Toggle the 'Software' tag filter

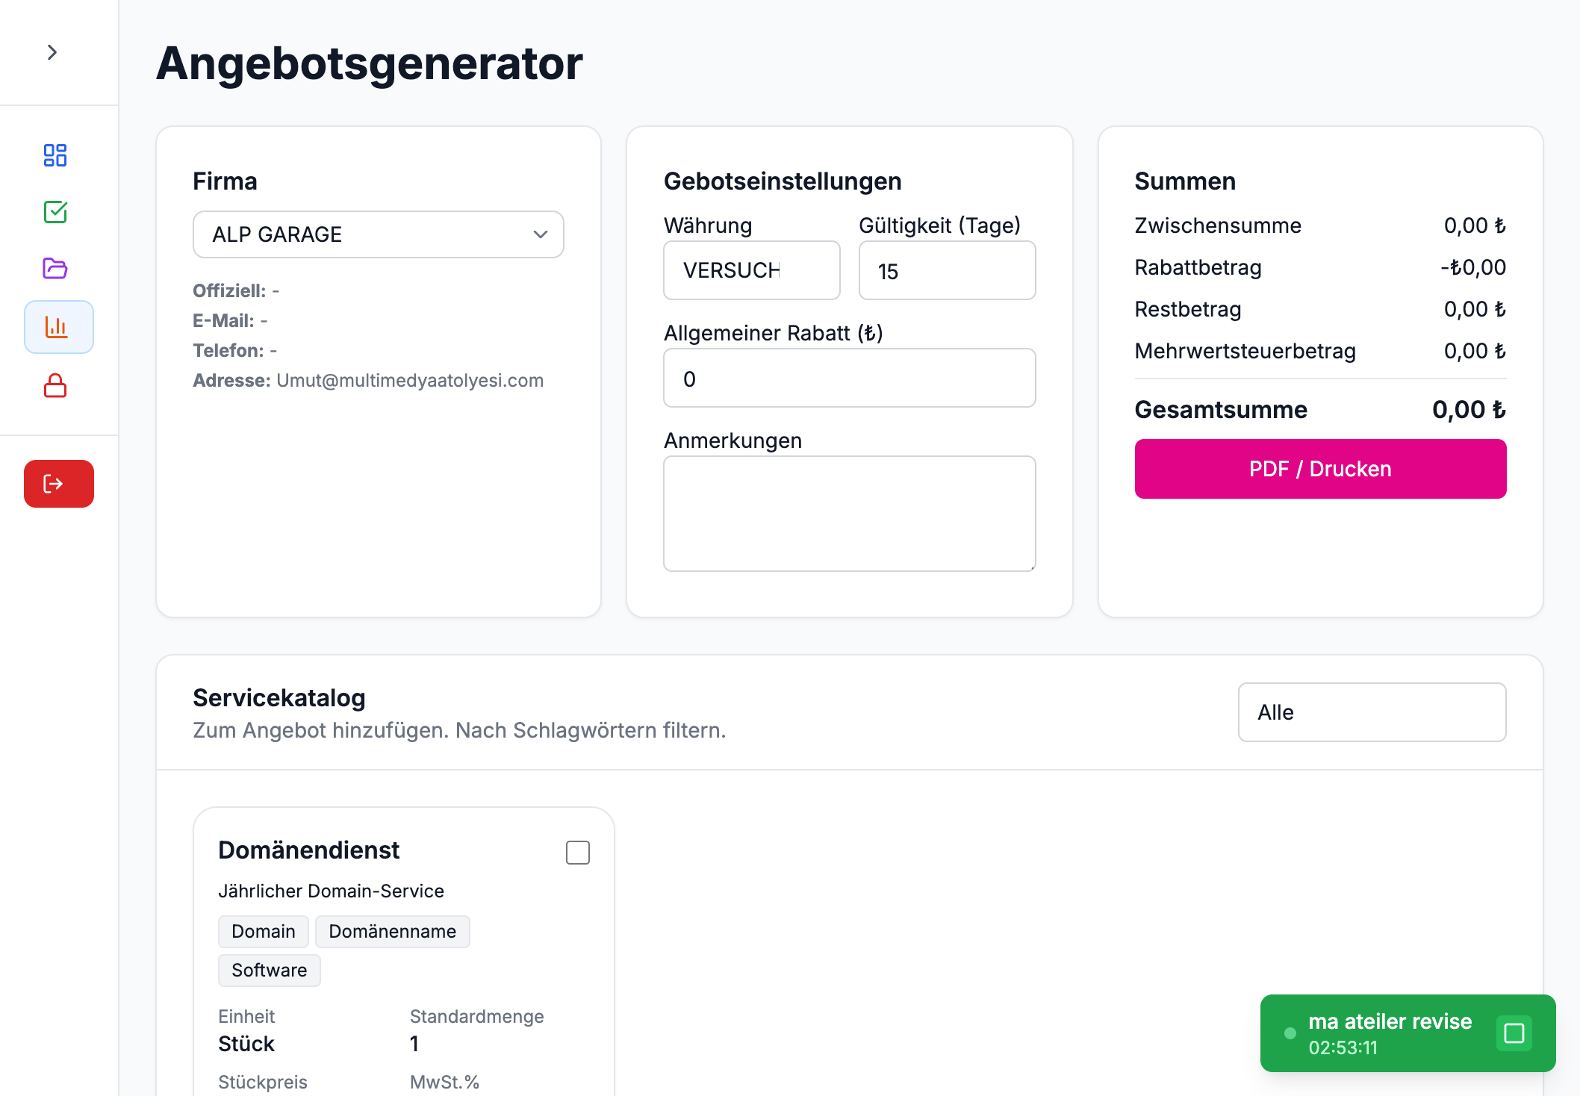(x=269, y=970)
